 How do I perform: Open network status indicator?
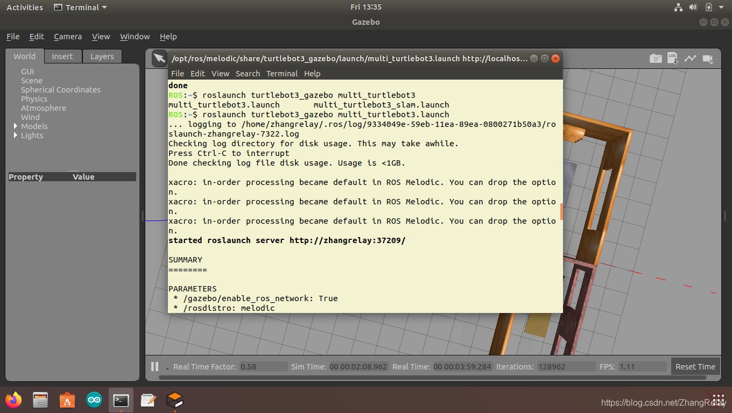coord(678,8)
